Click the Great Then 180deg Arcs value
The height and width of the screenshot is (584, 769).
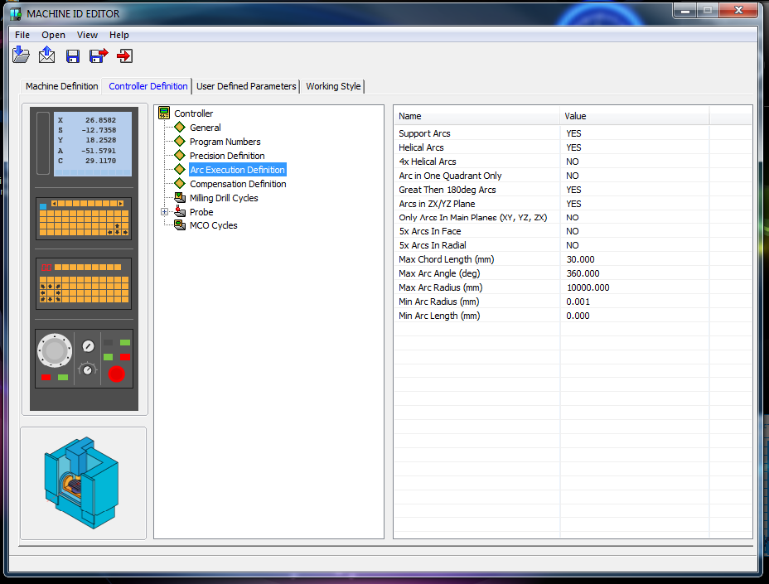(x=573, y=190)
